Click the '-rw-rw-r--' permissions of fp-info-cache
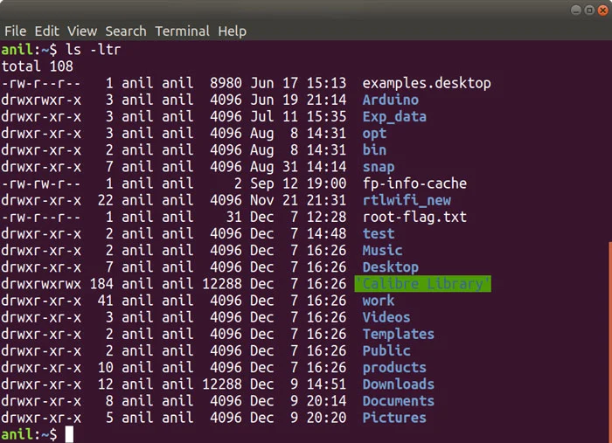 coord(41,183)
